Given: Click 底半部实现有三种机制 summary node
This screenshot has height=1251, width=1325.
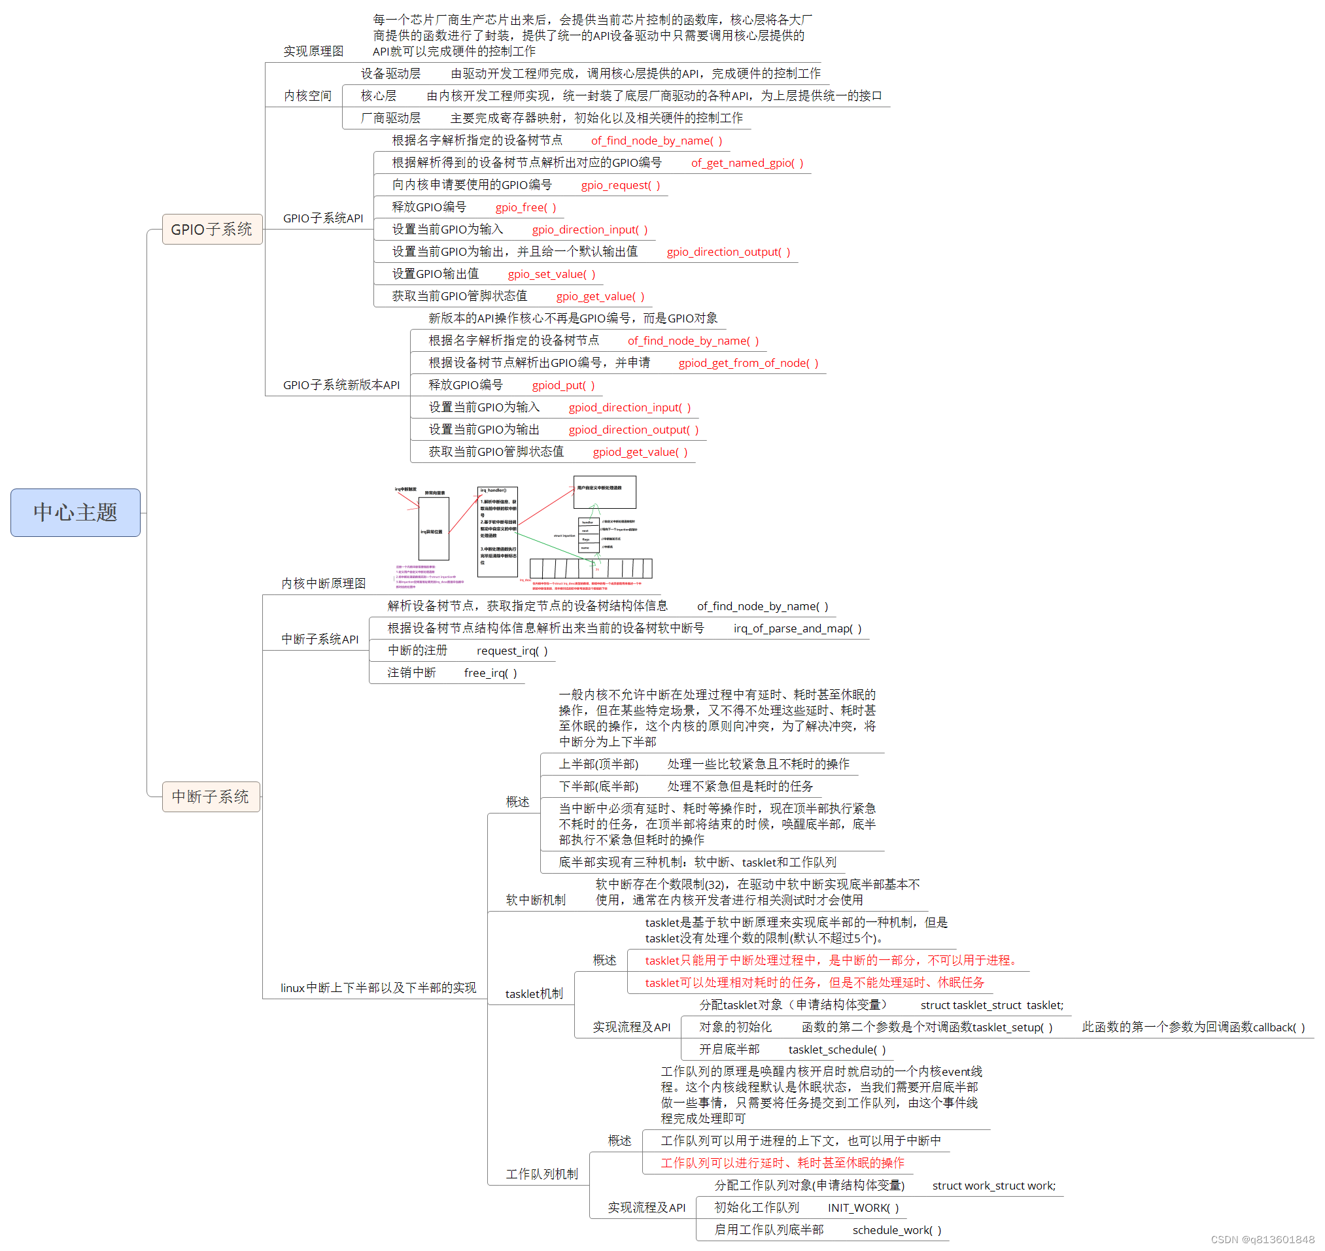Looking at the screenshot, I should point(698,863).
